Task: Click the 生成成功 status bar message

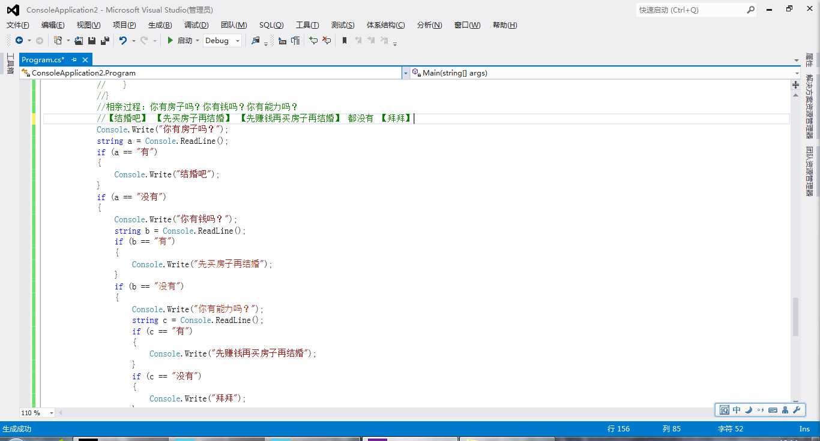Action: (x=17, y=428)
